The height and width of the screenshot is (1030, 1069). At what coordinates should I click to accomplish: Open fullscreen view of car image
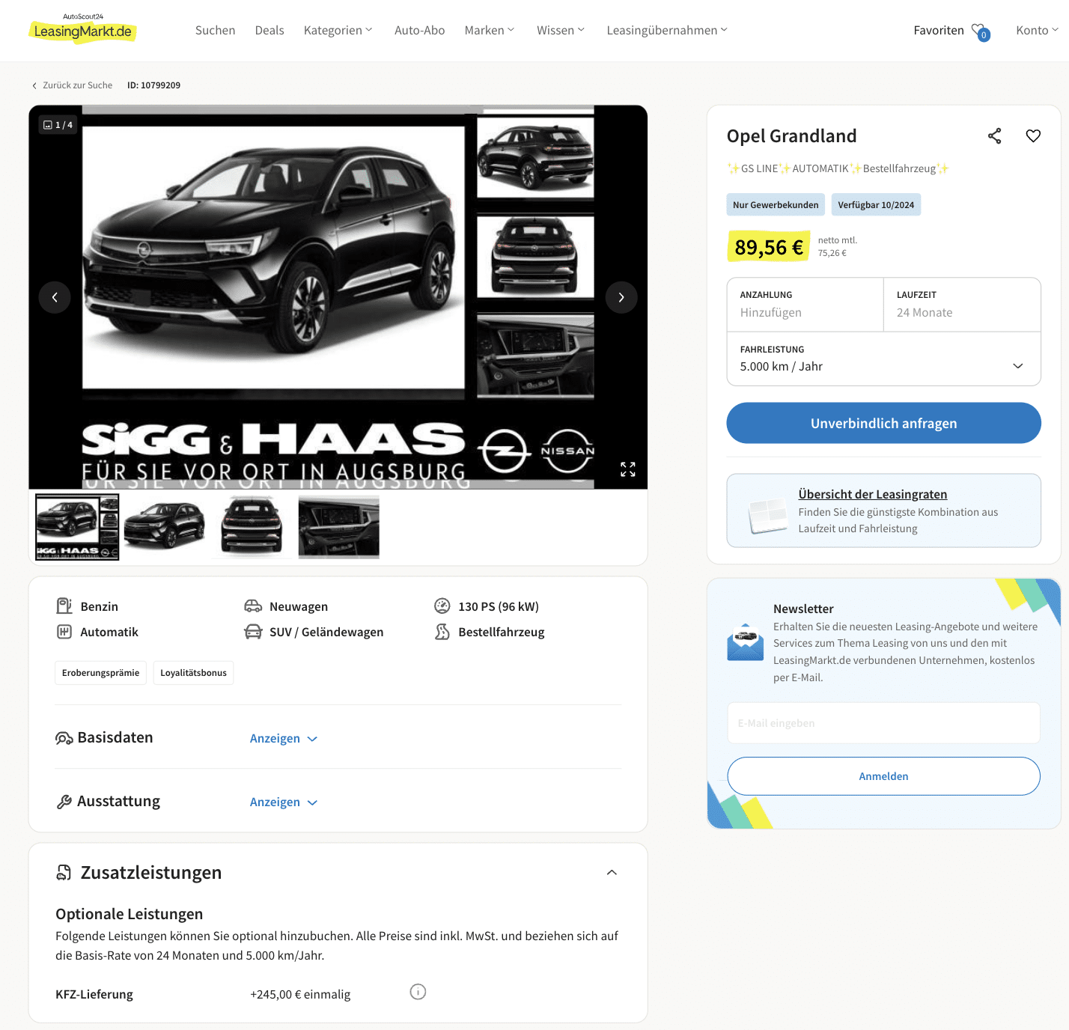[x=628, y=469]
